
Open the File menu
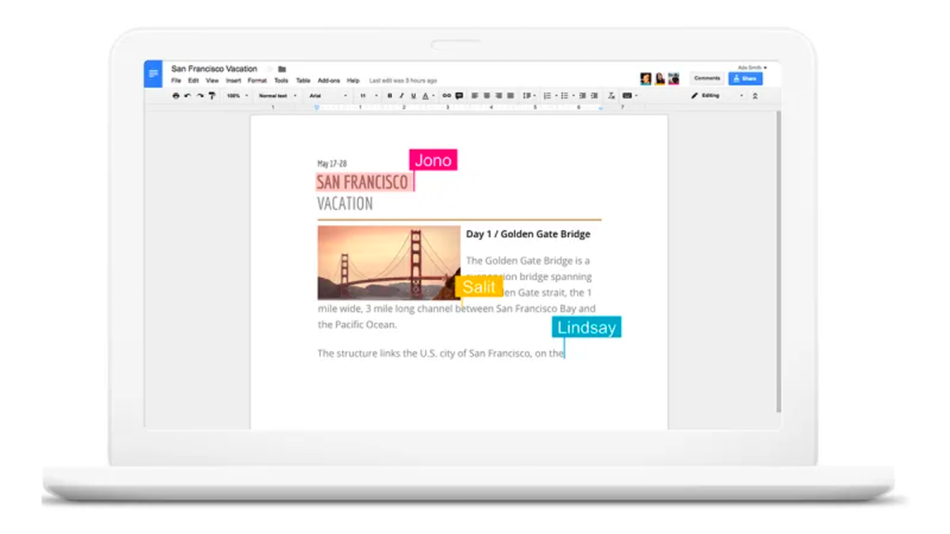176,81
